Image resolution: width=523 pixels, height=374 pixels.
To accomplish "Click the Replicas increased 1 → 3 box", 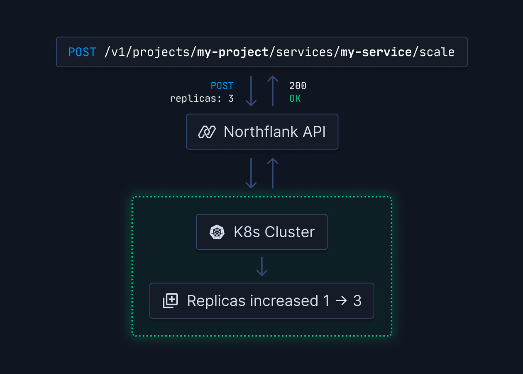I will pyautogui.click(x=262, y=300).
